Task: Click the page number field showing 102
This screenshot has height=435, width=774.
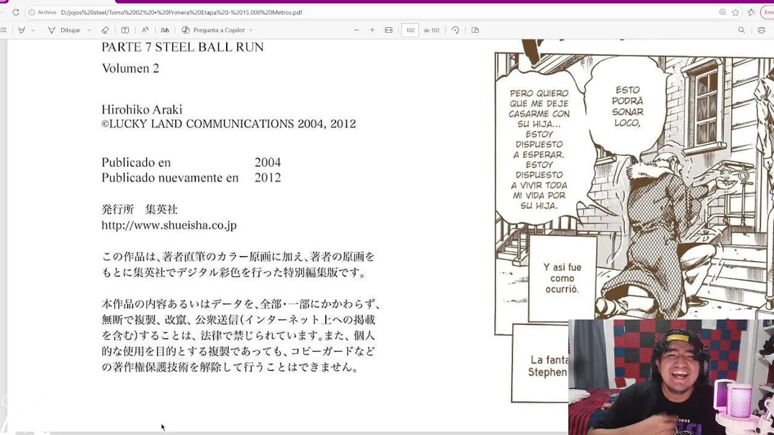Action: click(410, 30)
